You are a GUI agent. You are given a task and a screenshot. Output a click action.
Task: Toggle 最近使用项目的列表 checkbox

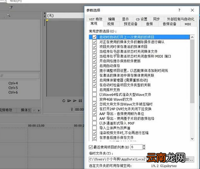pos(91,147)
